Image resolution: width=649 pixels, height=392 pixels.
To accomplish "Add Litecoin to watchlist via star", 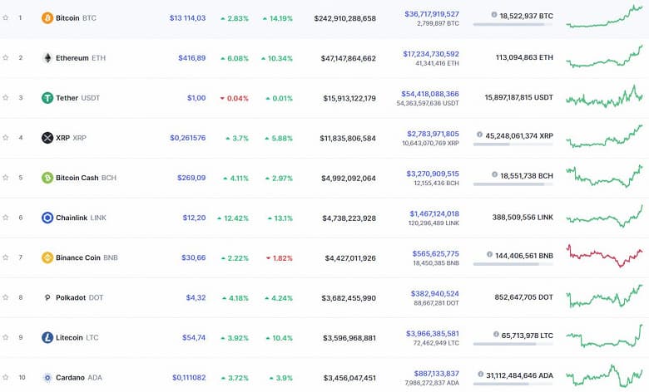I will (x=5, y=337).
